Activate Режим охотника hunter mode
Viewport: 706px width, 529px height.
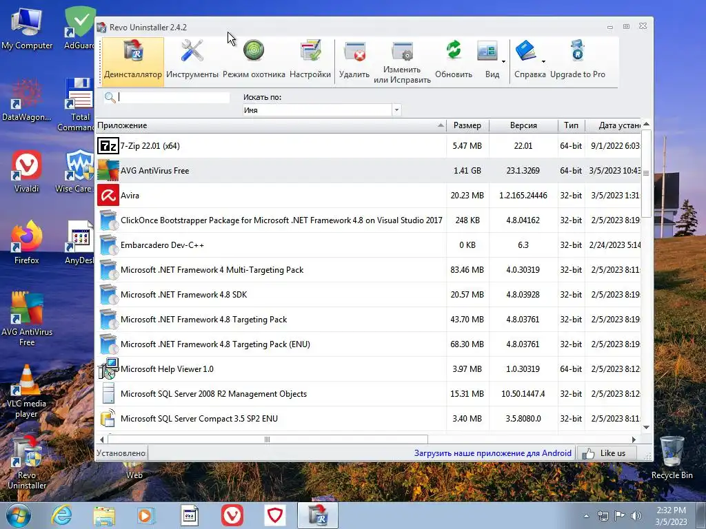pyautogui.click(x=254, y=61)
